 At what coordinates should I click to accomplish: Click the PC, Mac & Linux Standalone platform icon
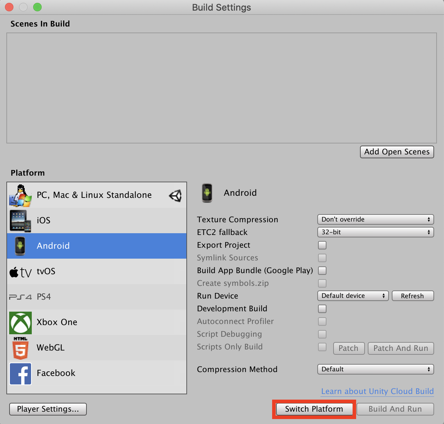coord(20,195)
